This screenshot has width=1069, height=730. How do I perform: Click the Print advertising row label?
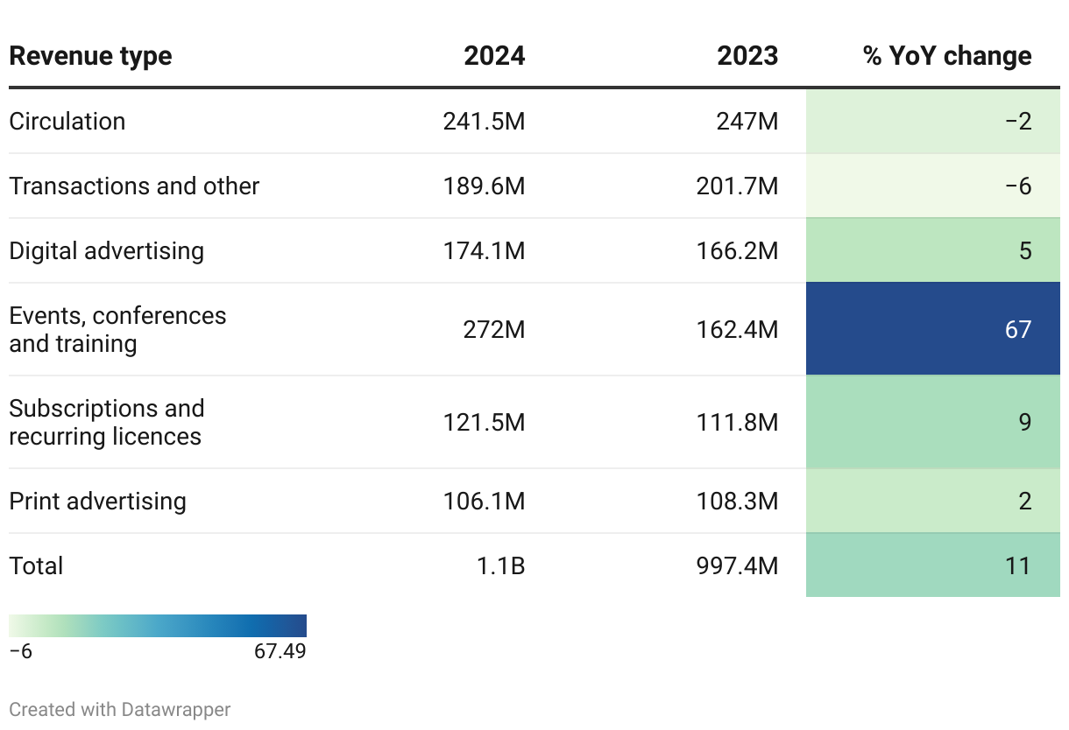point(97,501)
